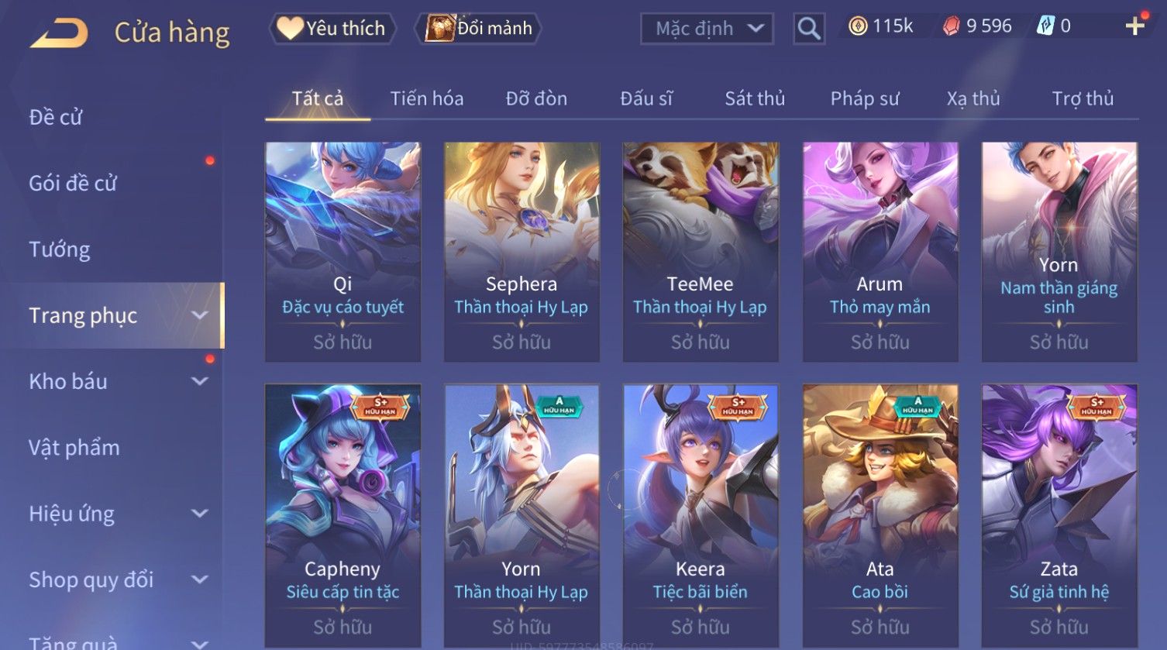Expand the Shop quy đổi chevron
This screenshot has width=1167, height=650.
click(x=200, y=579)
